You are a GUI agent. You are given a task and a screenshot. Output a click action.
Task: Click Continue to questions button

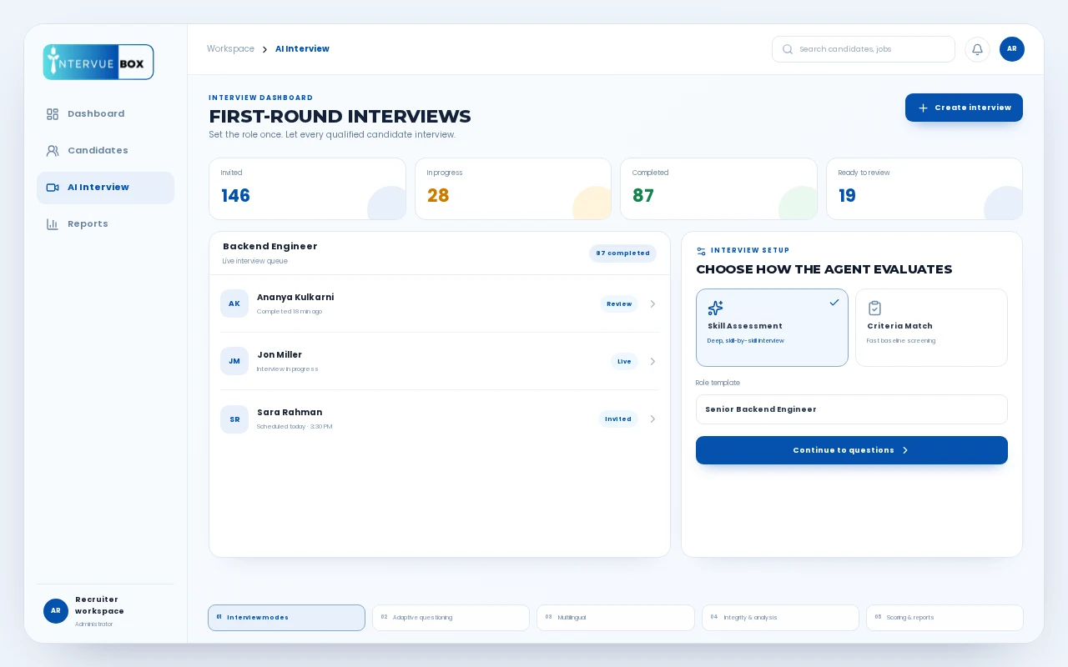pos(852,450)
